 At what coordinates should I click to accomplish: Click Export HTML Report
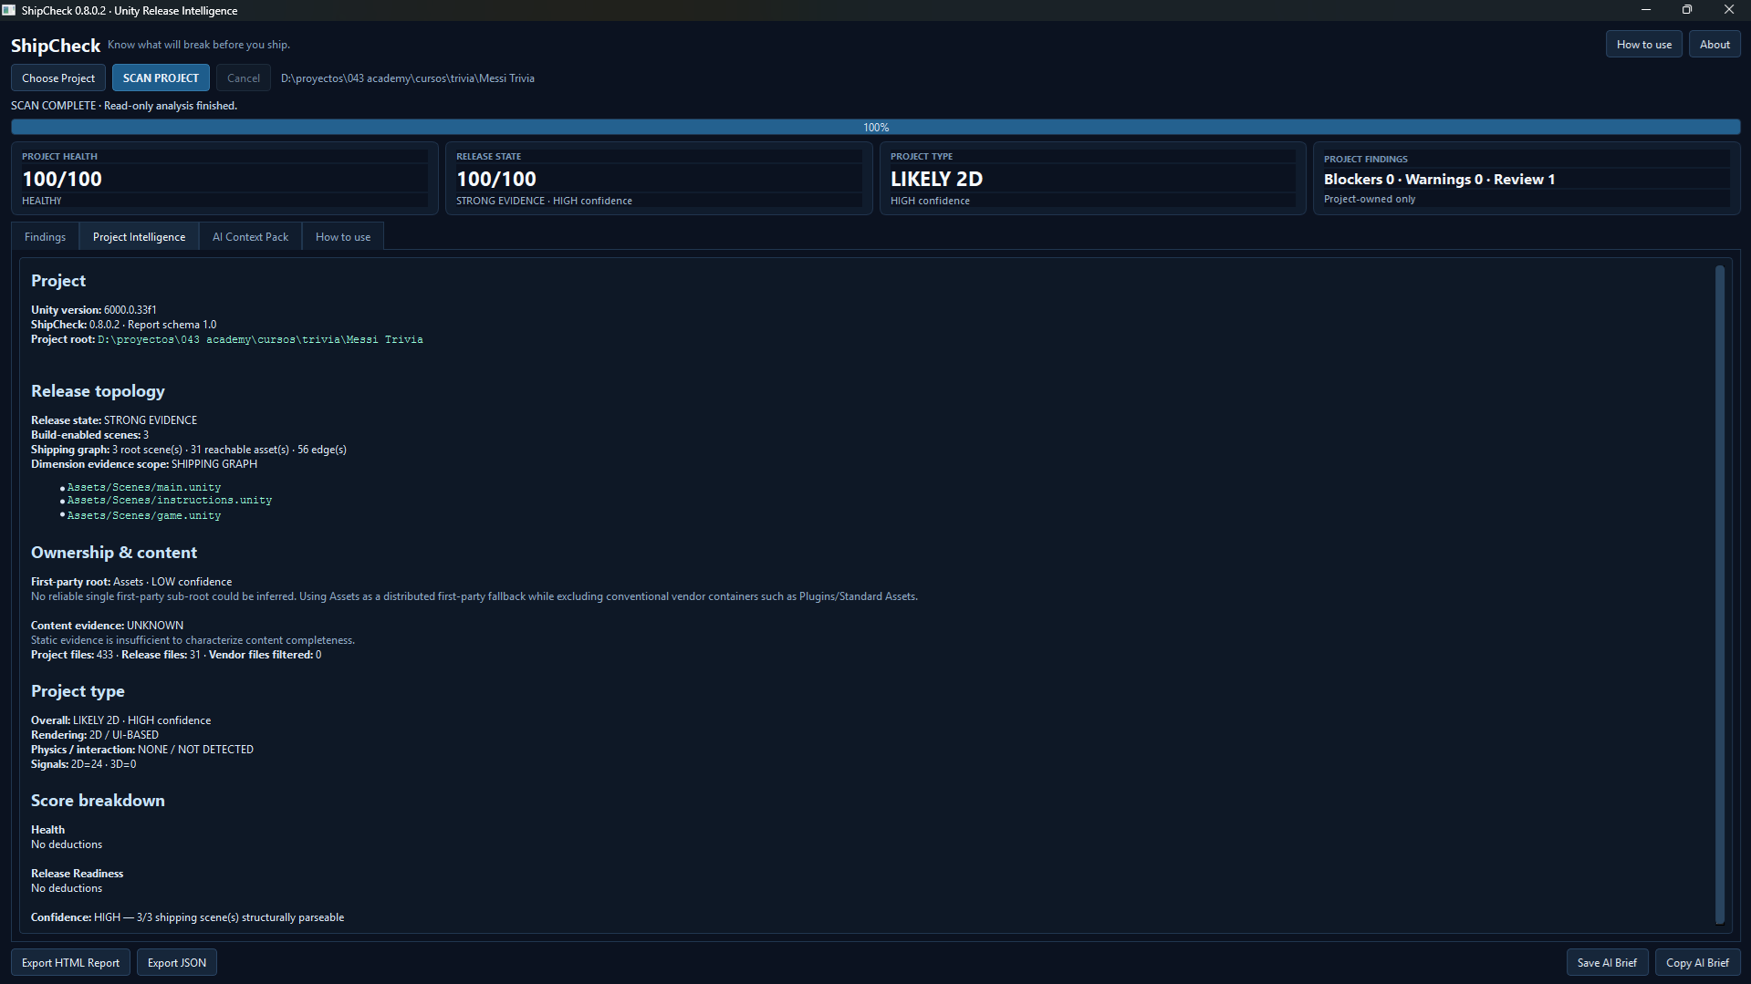coord(70,963)
